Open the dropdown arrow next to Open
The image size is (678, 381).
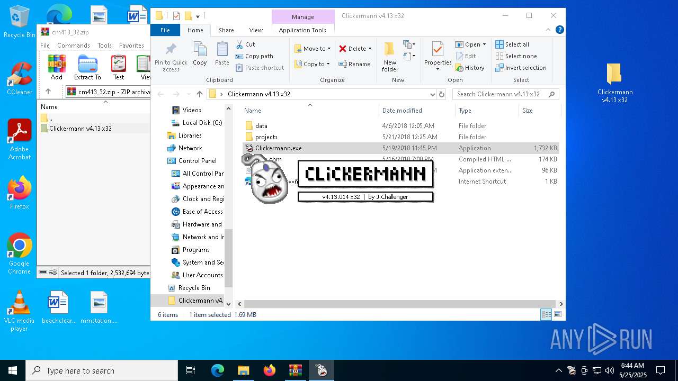pyautogui.click(x=484, y=44)
